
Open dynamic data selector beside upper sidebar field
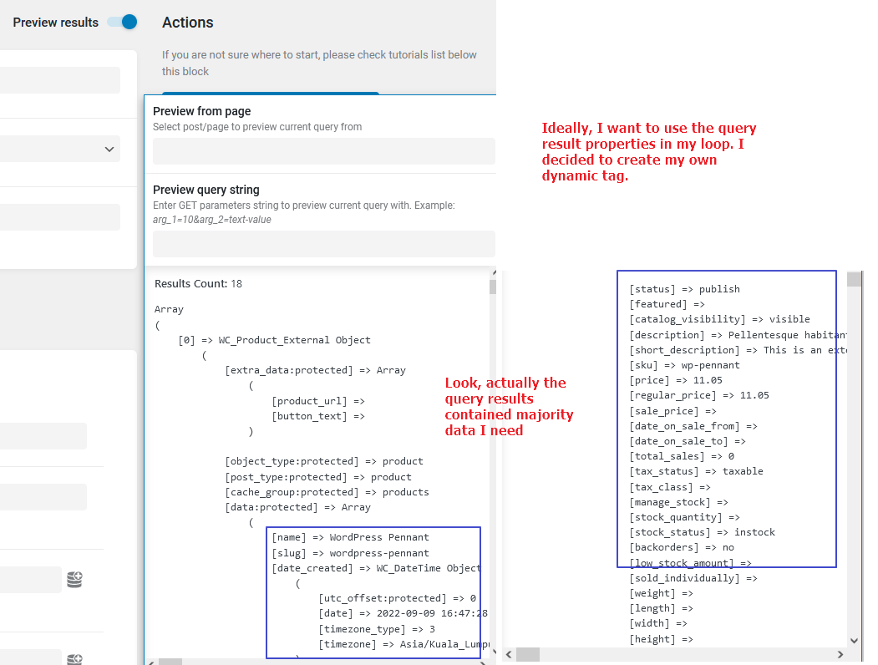click(74, 579)
